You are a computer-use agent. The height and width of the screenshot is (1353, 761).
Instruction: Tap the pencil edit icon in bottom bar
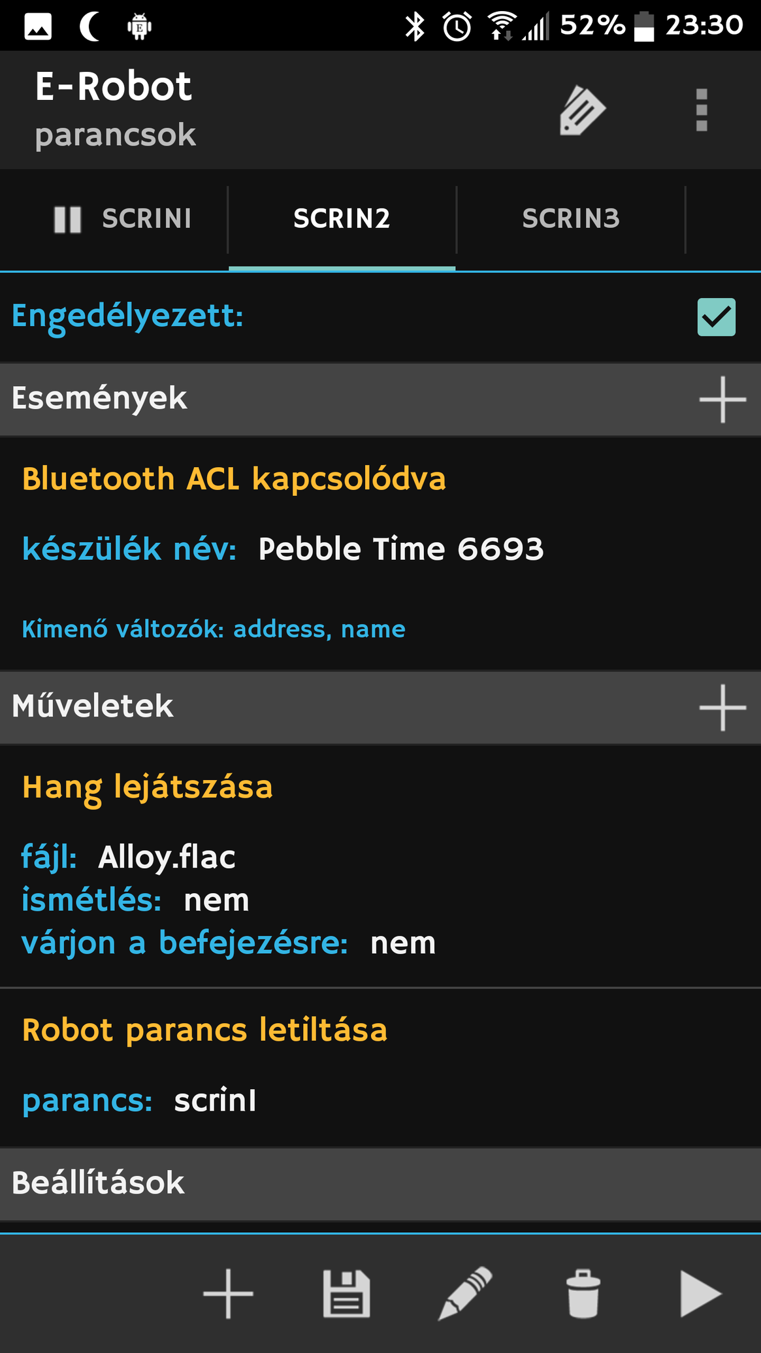[x=465, y=1294]
